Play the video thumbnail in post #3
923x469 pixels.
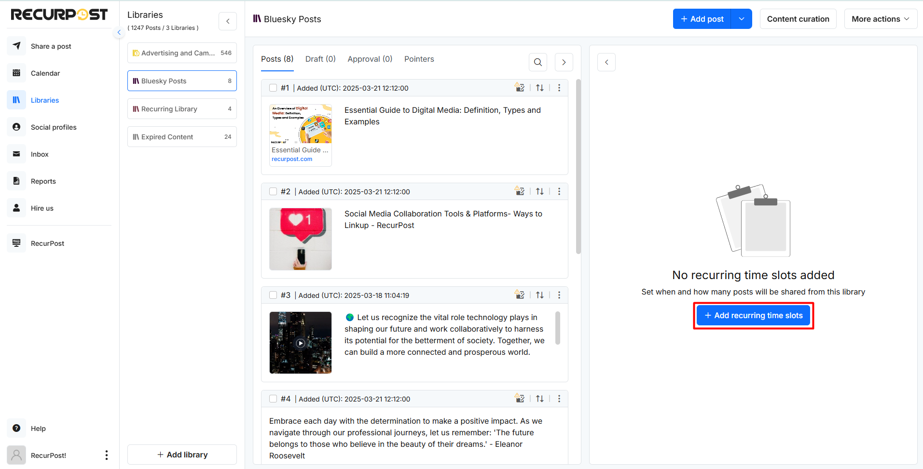[301, 343]
